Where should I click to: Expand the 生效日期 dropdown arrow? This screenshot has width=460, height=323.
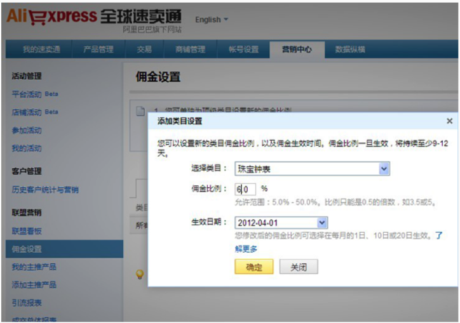(x=322, y=223)
